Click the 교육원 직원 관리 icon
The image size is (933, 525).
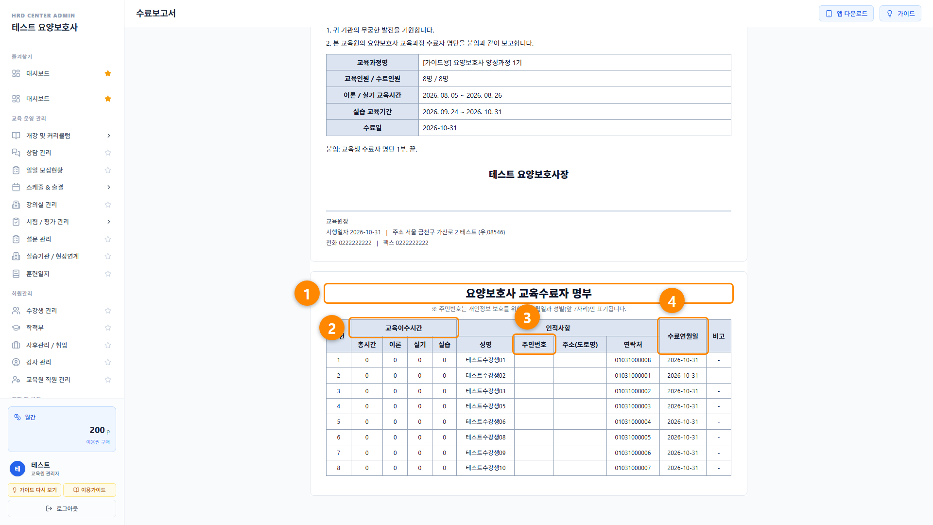(x=16, y=380)
